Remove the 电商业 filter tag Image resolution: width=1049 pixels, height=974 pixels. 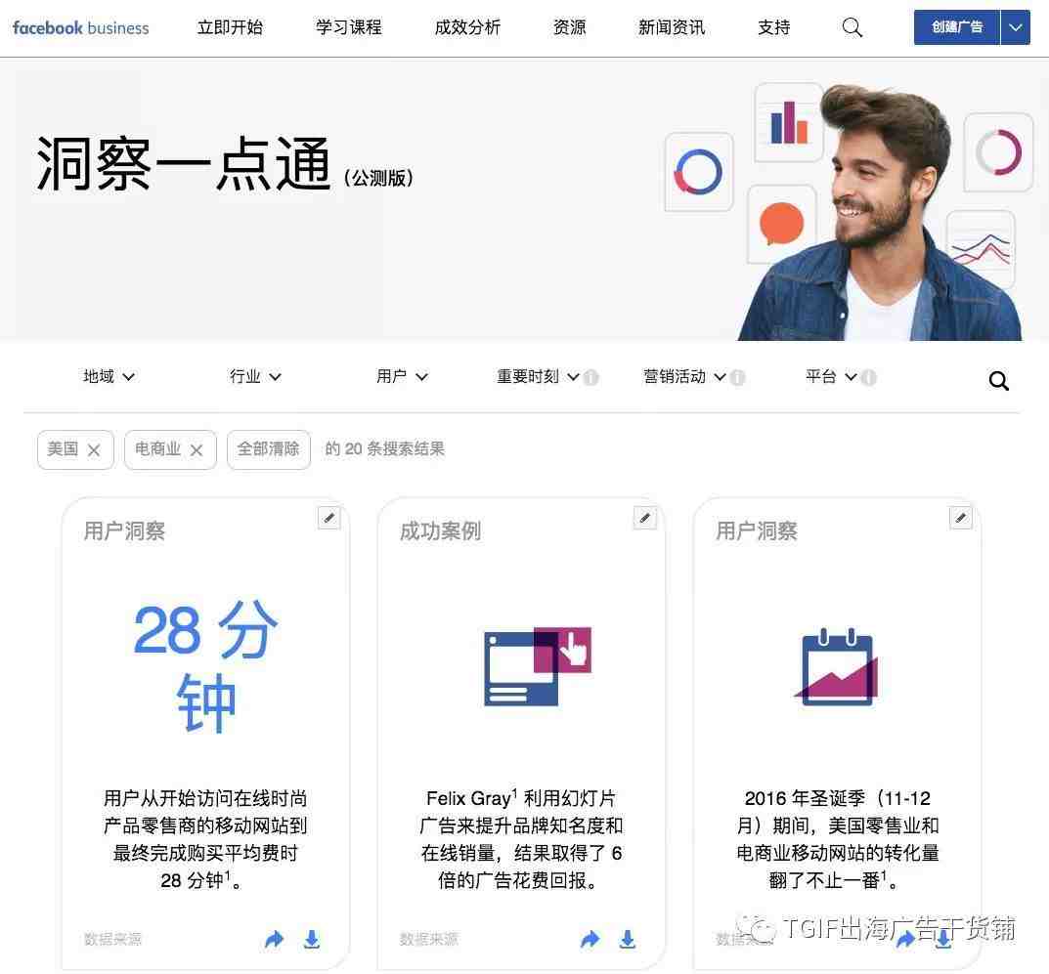click(197, 450)
